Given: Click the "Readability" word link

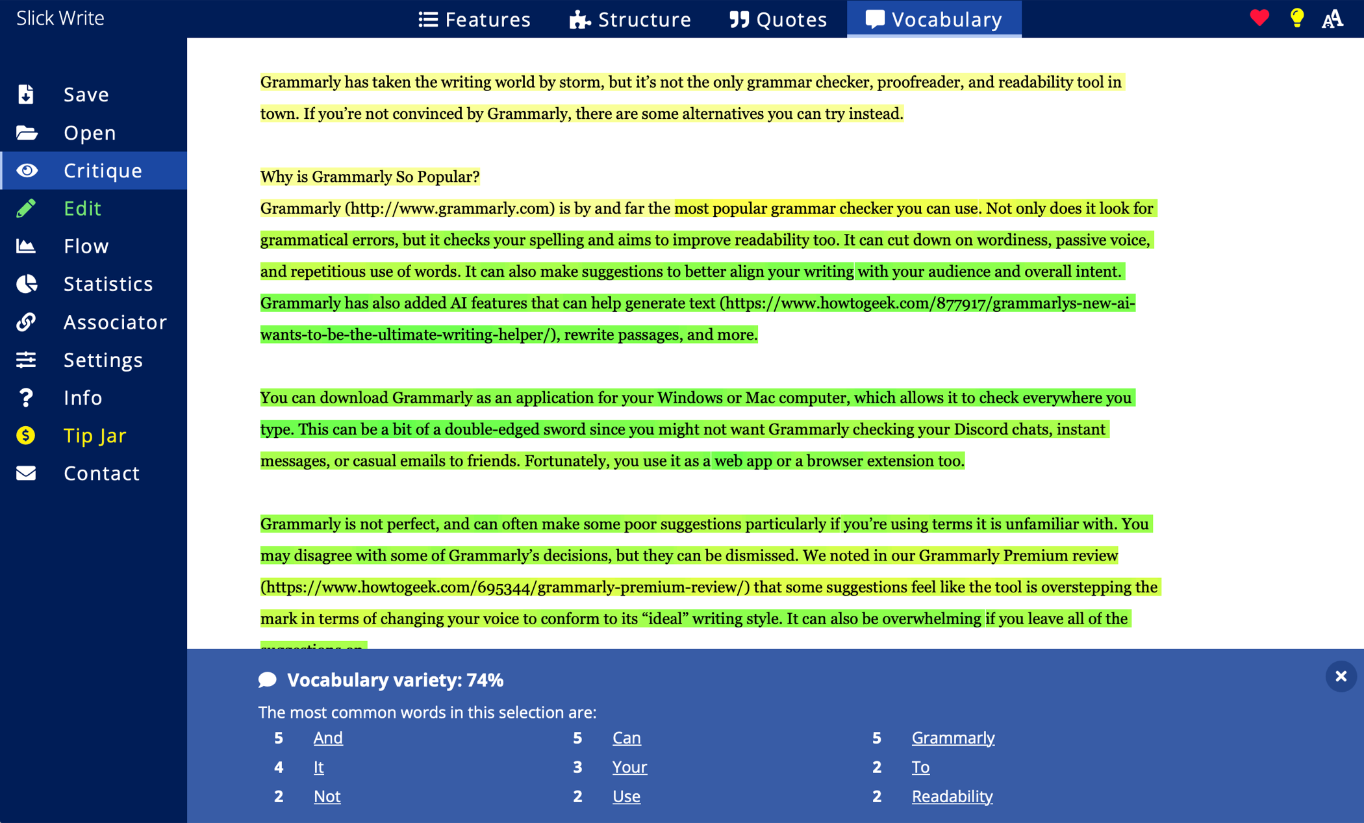Looking at the screenshot, I should pyautogui.click(x=952, y=796).
